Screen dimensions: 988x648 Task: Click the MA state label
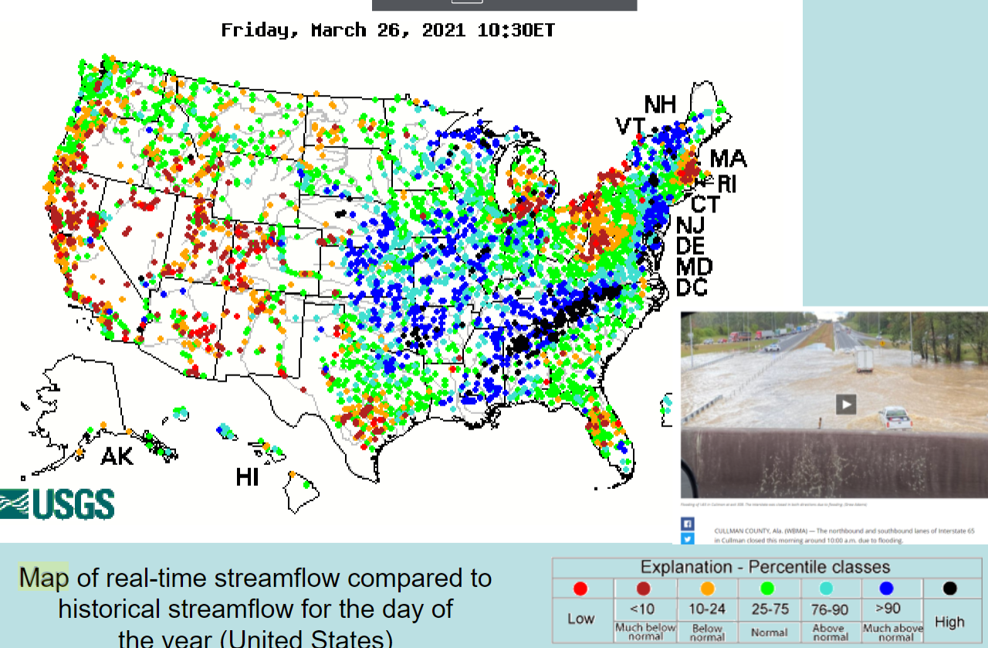click(x=728, y=158)
